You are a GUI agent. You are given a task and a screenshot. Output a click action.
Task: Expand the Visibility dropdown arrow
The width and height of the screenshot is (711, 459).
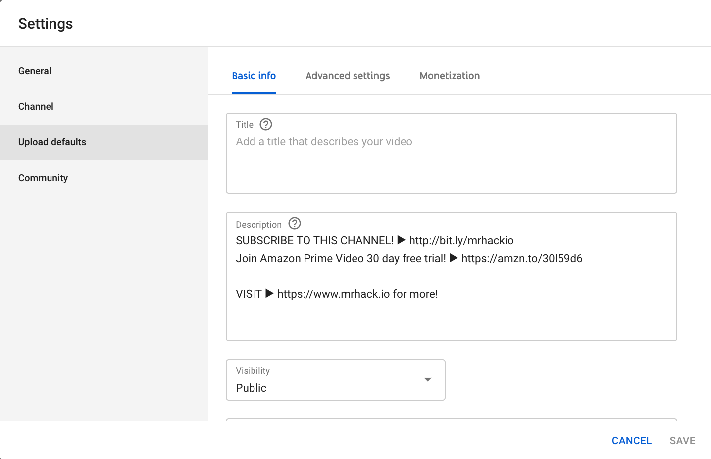click(428, 380)
